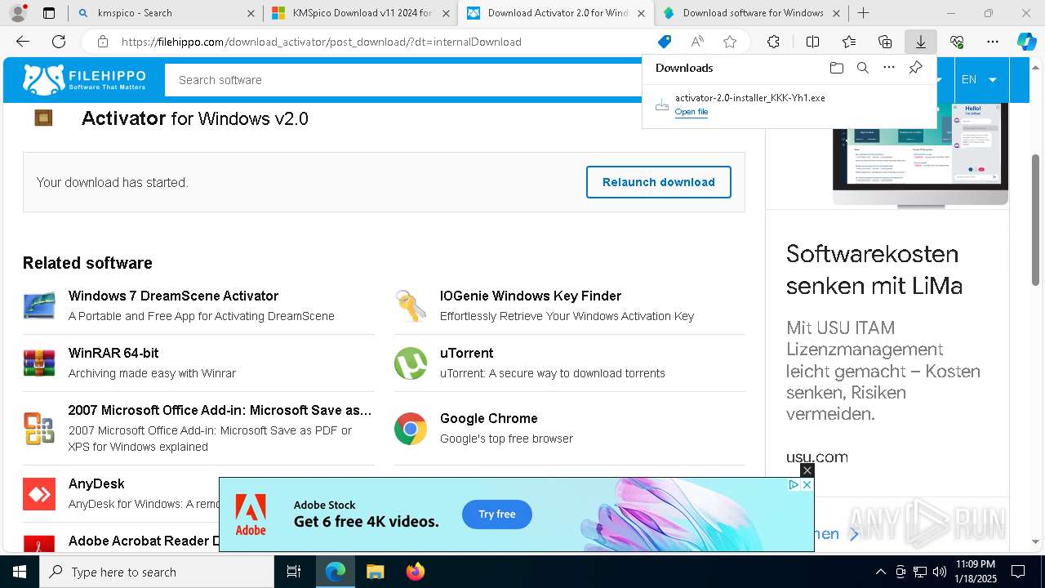Activate the Read aloud icon
The height and width of the screenshot is (588, 1045).
pos(697,42)
